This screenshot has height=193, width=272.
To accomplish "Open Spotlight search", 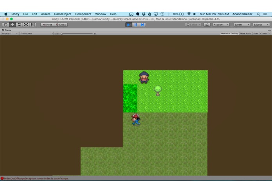I will coord(258,14).
